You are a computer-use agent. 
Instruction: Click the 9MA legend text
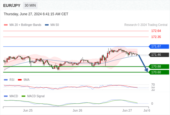coord(26,80)
